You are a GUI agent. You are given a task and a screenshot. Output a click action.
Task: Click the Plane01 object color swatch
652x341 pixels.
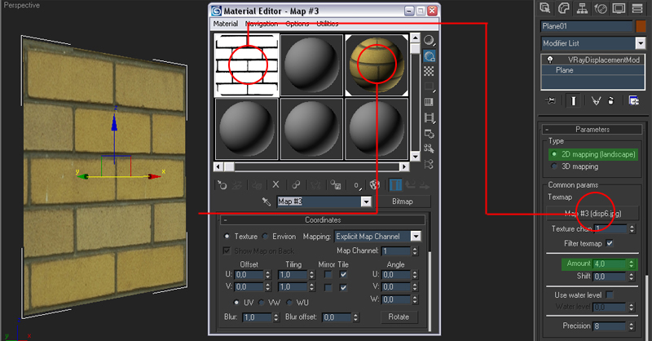click(640, 25)
